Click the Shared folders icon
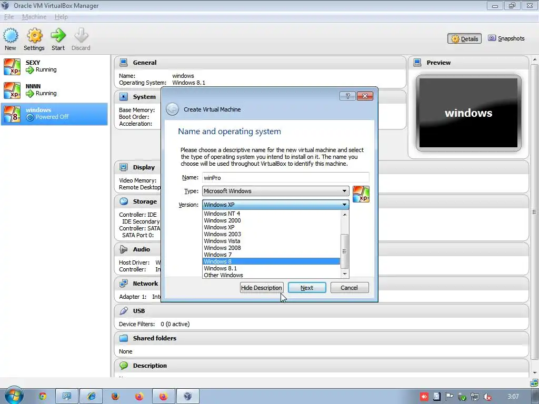 pos(123,338)
